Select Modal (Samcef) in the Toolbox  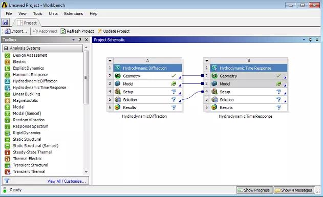[x=23, y=114]
